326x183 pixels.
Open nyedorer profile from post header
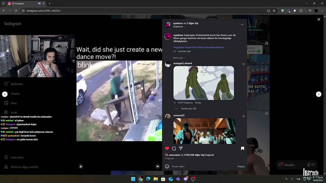(178, 23)
